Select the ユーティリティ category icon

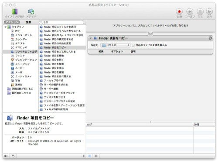click(13, 76)
